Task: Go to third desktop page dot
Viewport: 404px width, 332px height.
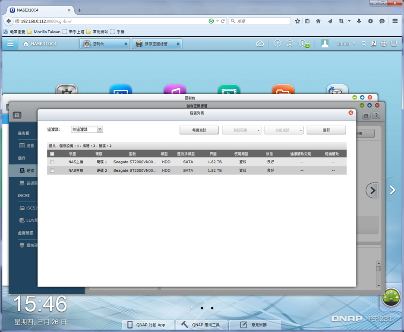Action: point(212,308)
